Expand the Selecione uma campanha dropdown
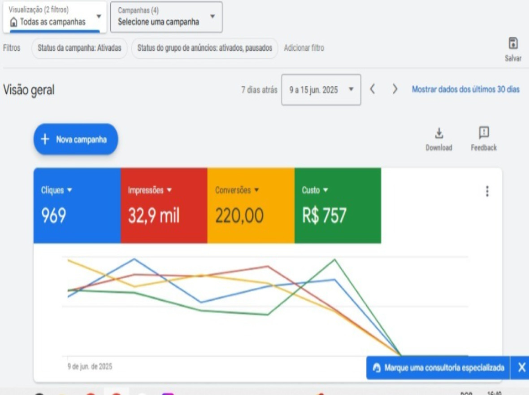 [x=166, y=18]
